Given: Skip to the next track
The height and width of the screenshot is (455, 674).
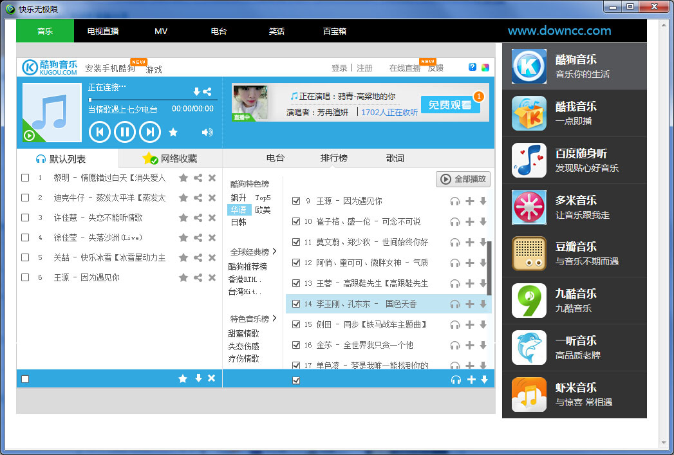Looking at the screenshot, I should point(150,132).
